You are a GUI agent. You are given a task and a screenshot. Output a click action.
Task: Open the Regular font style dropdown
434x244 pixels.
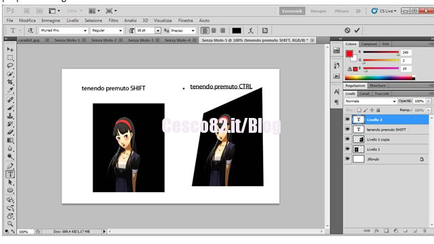(x=120, y=30)
